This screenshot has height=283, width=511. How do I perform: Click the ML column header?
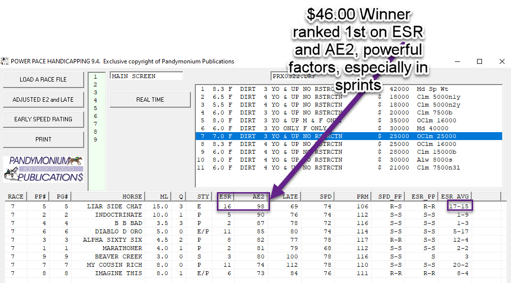[158, 197]
